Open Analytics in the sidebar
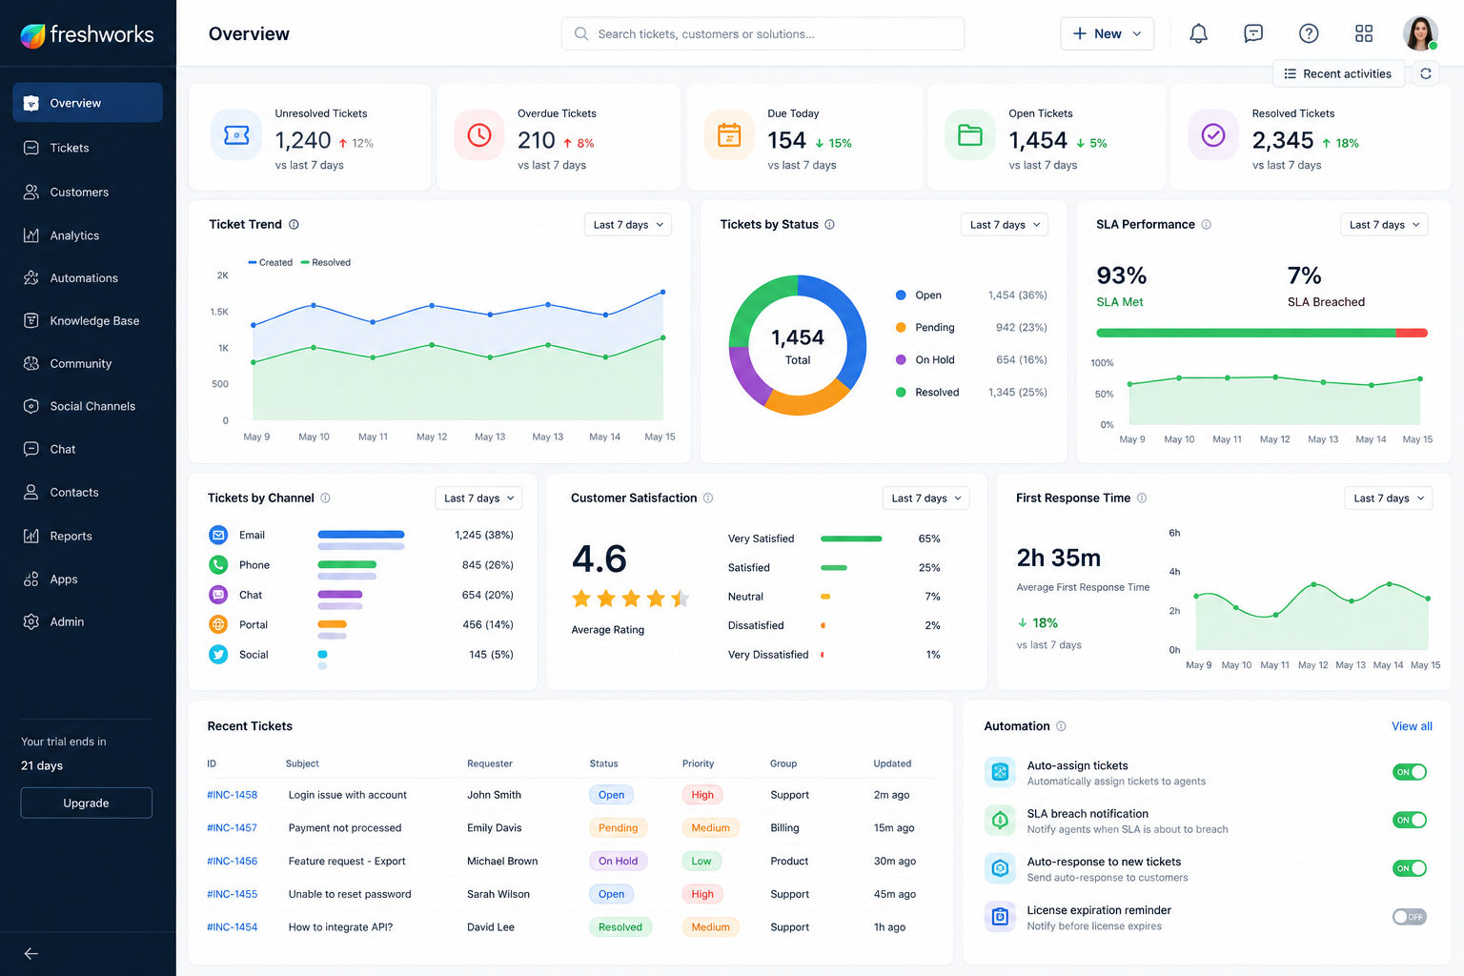This screenshot has width=1464, height=976. click(88, 235)
